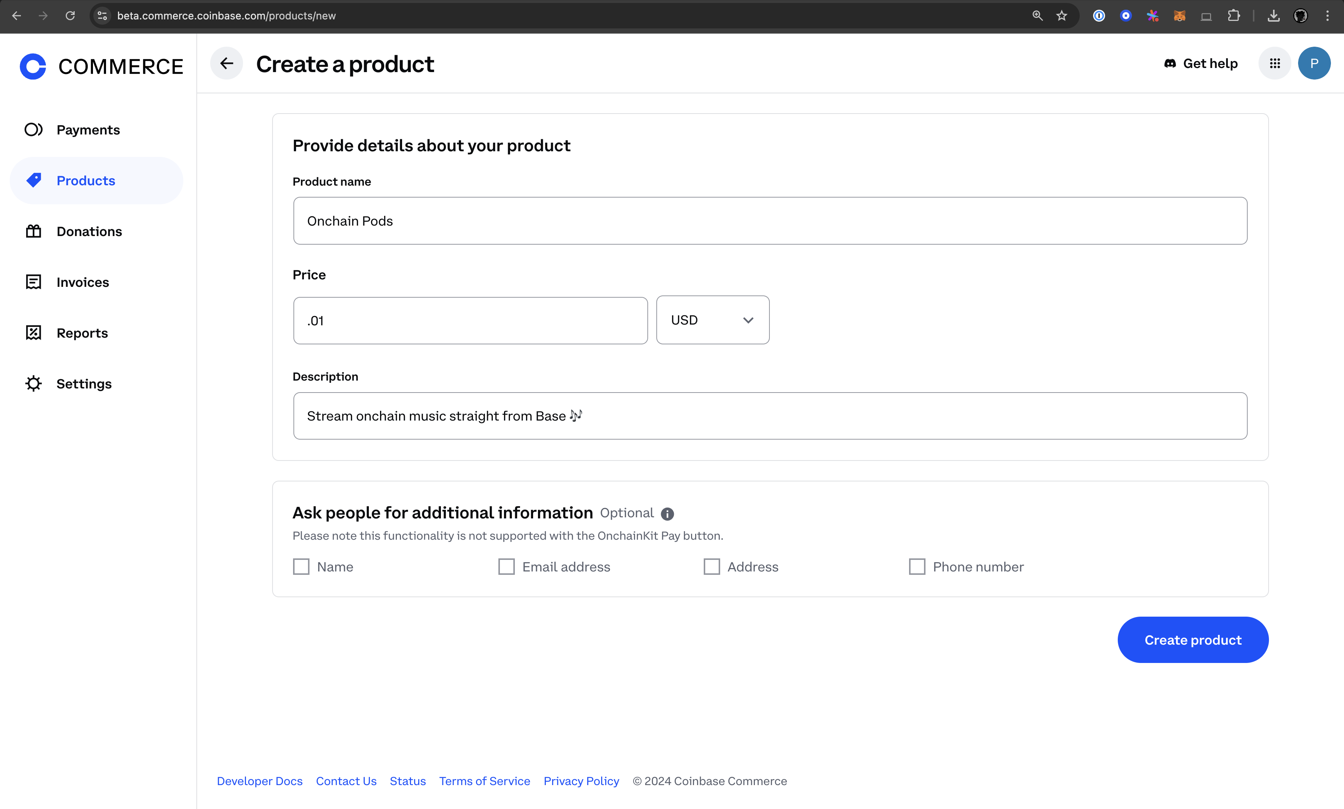Screen dimensions: 1344x809
Task: Open Invoices from the sidebar icon
Action: click(33, 282)
